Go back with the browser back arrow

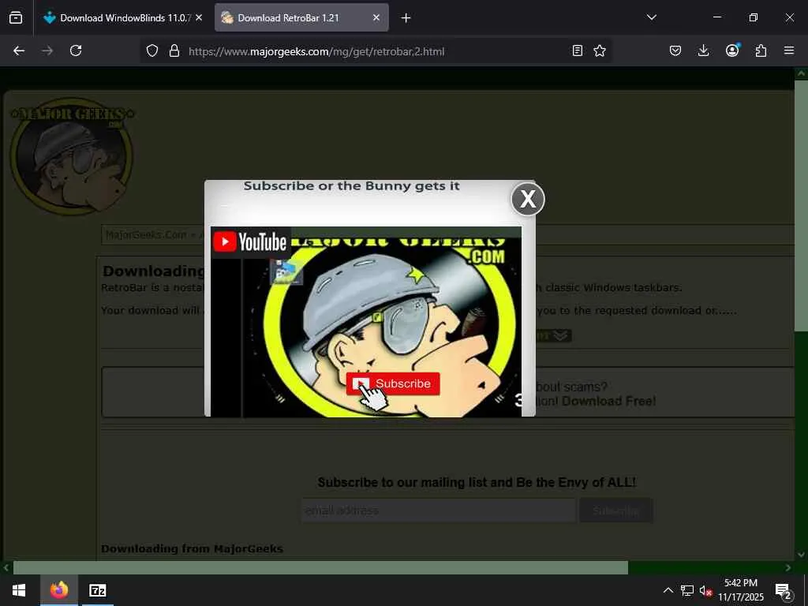click(19, 50)
